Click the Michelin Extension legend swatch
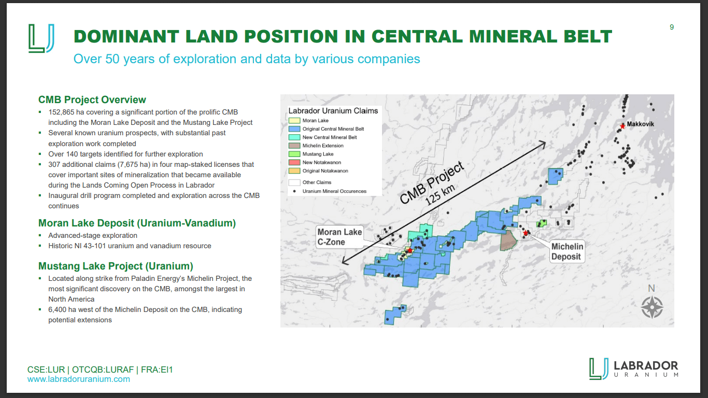 pyautogui.click(x=294, y=146)
